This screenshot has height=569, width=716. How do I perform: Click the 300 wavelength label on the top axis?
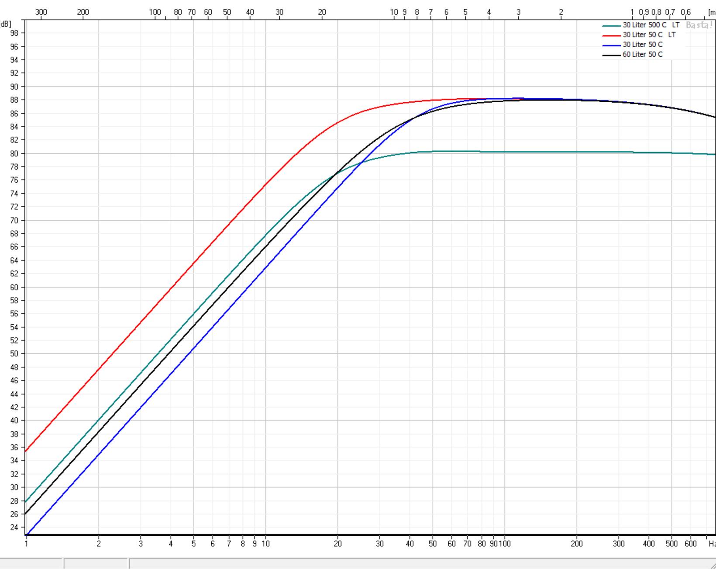(x=41, y=12)
